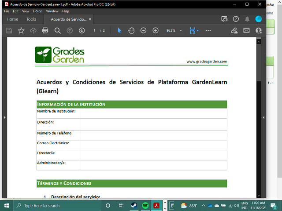Click the share with others icon
Viewport: 282px width, 211px height.
(x=259, y=30)
